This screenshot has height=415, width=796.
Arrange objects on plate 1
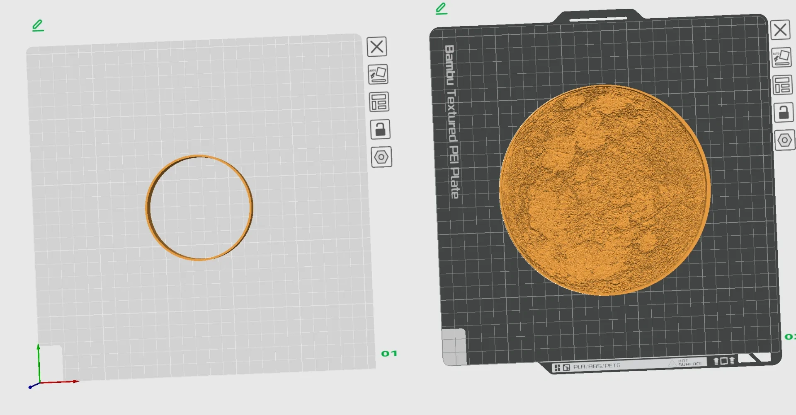pos(379,102)
